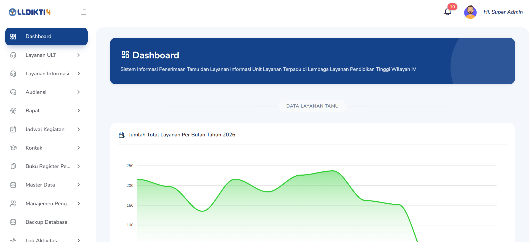Click the Layanan ULT headset icon
This screenshot has height=242, width=532.
click(13, 55)
